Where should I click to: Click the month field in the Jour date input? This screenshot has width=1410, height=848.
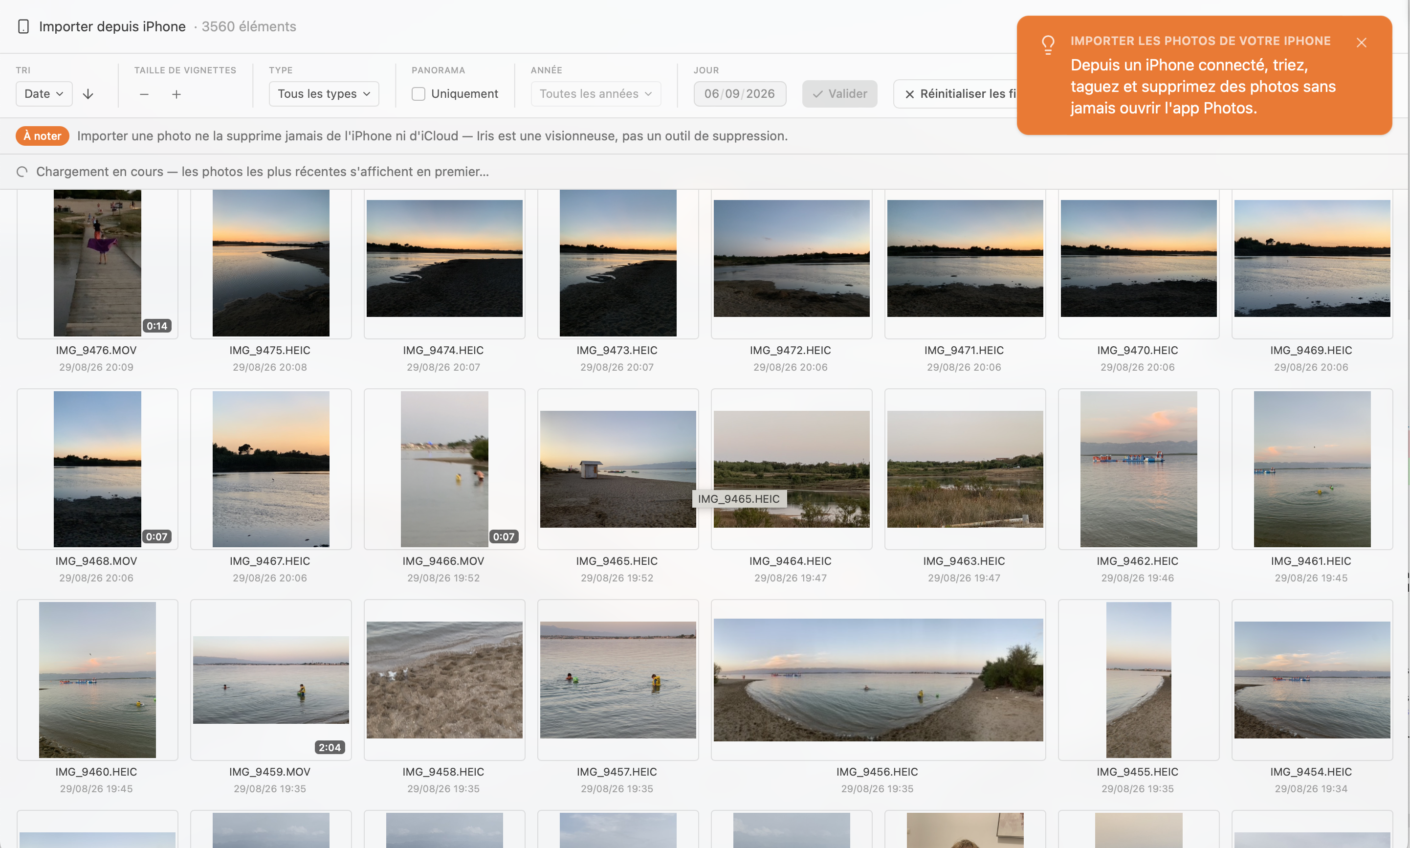point(732,94)
